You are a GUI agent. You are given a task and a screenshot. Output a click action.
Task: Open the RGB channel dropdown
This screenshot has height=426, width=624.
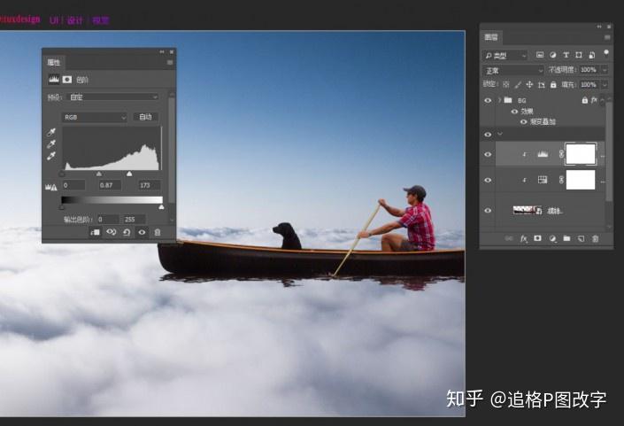tap(95, 117)
